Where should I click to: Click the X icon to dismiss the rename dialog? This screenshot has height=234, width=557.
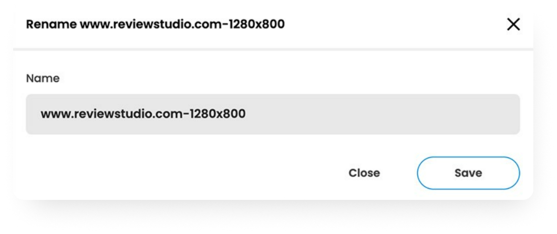(513, 25)
